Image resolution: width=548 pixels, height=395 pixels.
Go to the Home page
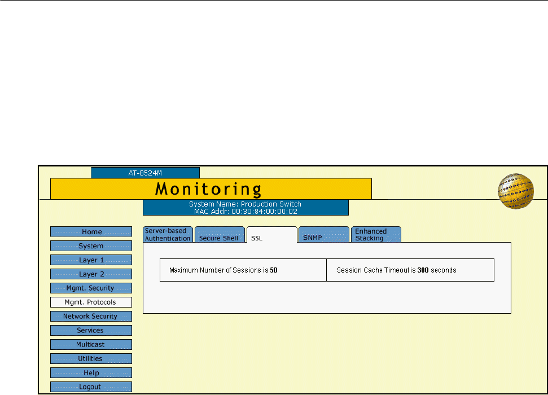(x=91, y=232)
